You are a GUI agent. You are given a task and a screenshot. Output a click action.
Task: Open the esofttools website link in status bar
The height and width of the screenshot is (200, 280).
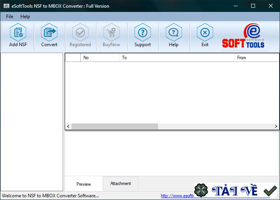pos(177,196)
